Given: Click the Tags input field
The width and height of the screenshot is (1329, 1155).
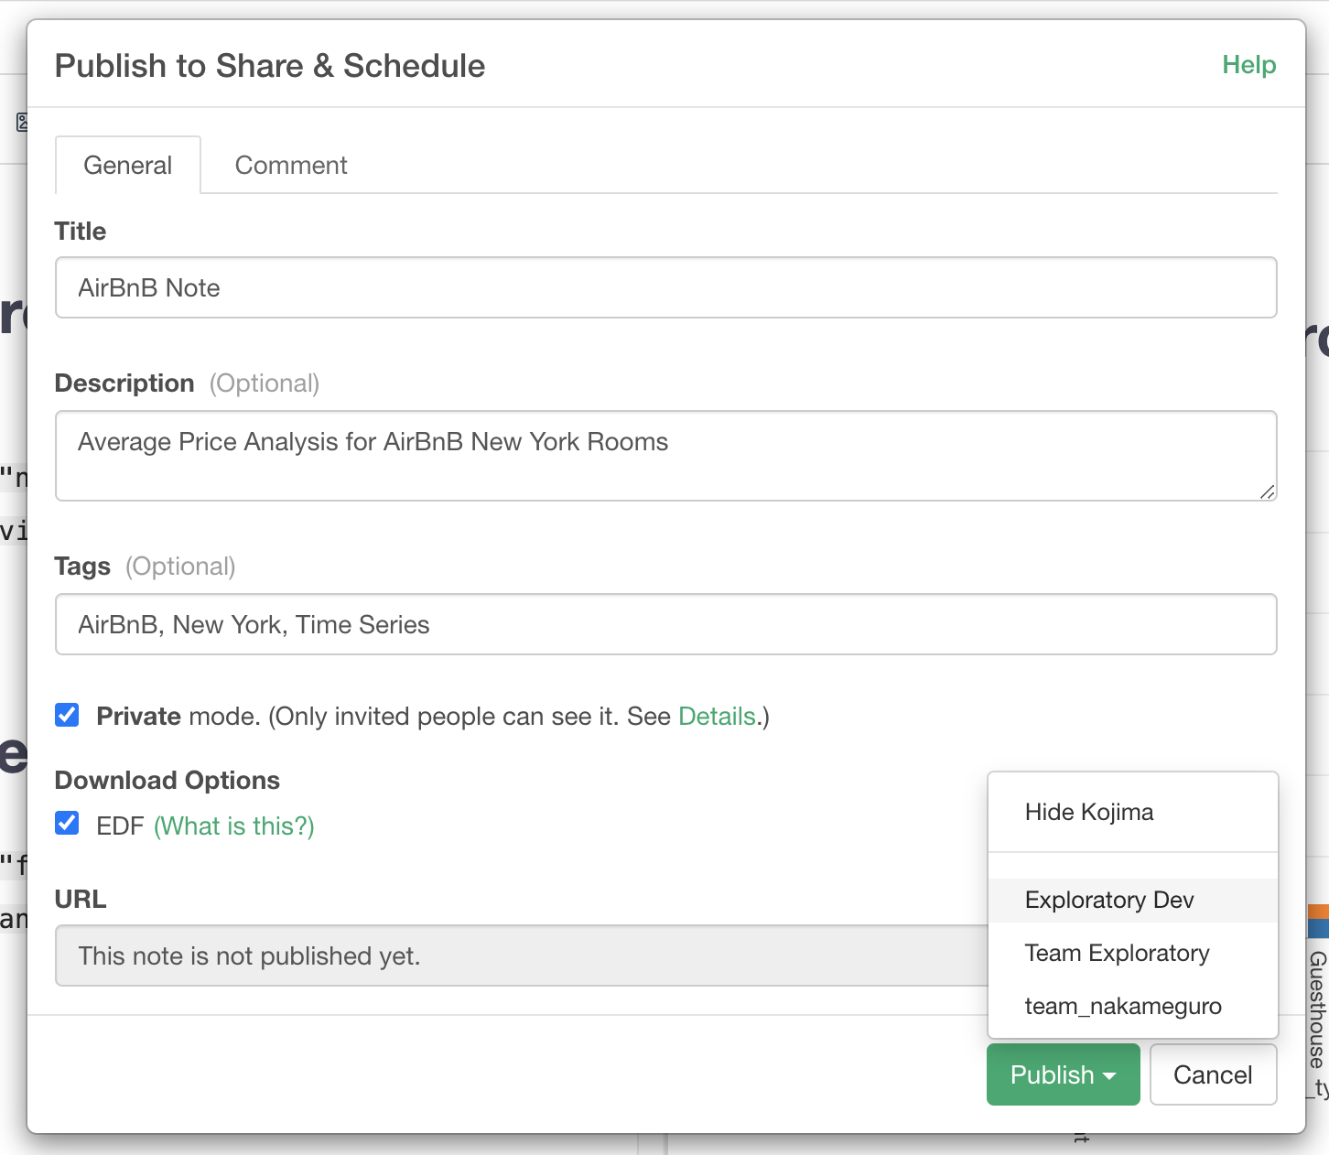Looking at the screenshot, I should 665,625.
